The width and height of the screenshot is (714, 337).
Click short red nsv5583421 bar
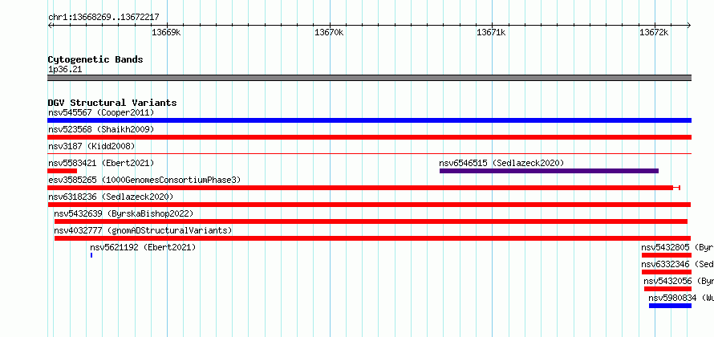(x=62, y=171)
